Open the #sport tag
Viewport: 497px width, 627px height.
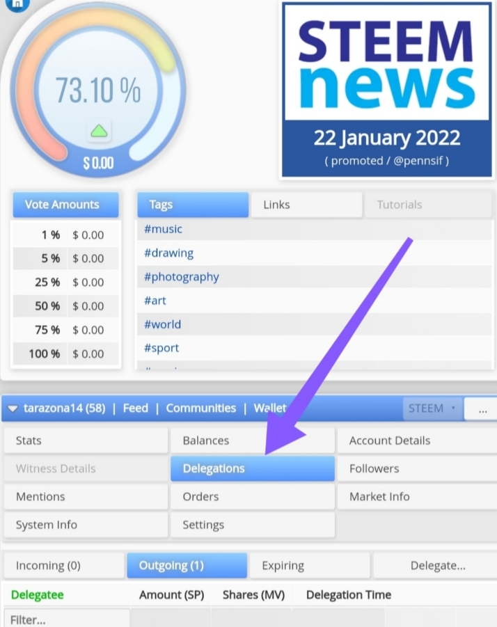point(161,348)
